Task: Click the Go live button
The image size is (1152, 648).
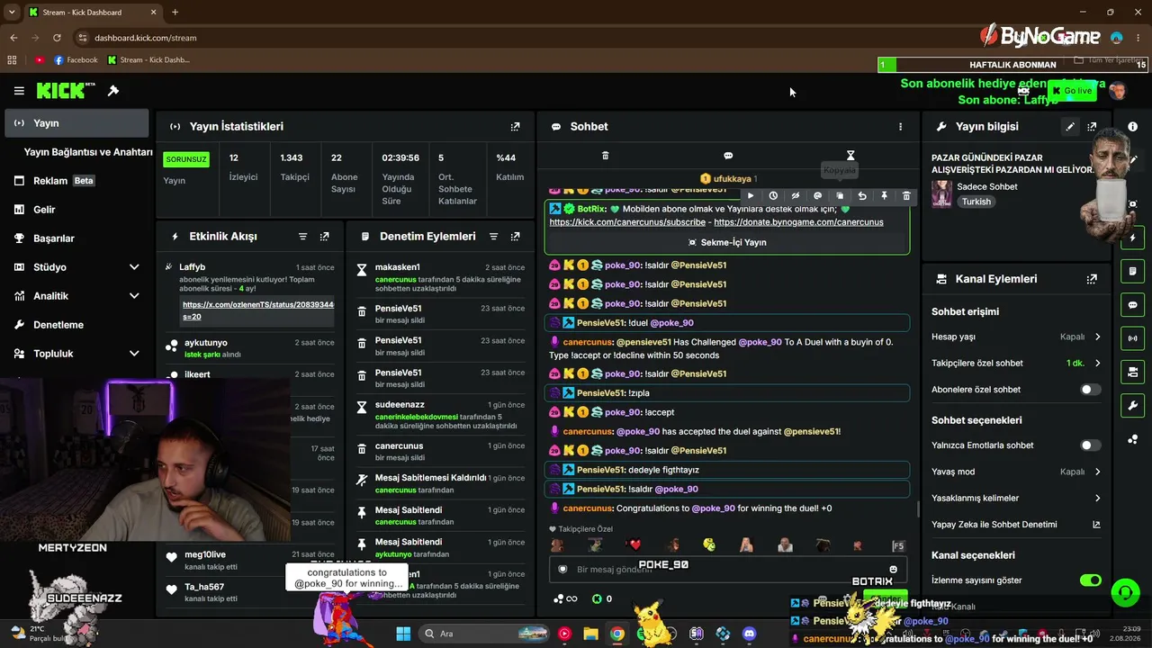Action: 1071,91
